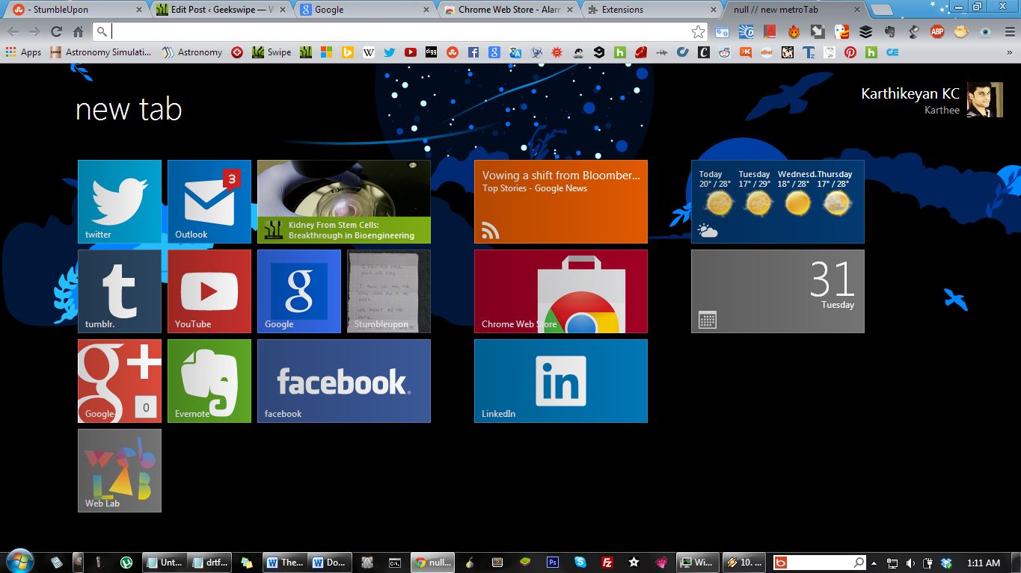This screenshot has width=1021, height=573.
Task: Switch to the Edit Post Geekswipe tab
Action: pyautogui.click(x=219, y=10)
